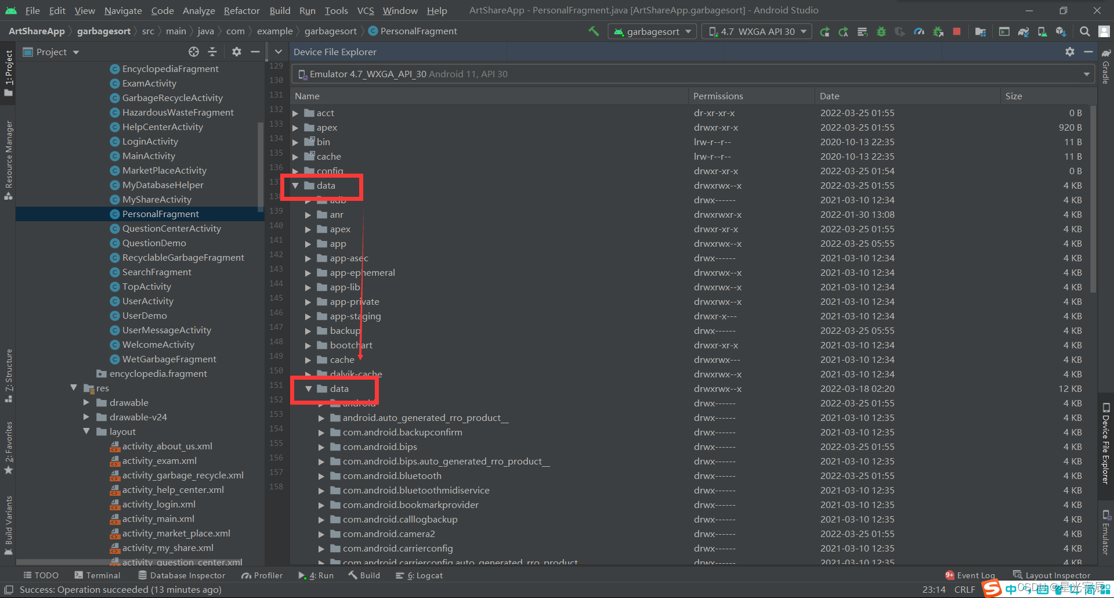Image resolution: width=1114 pixels, height=598 pixels.
Task: Click Attach Debugger to Android Process icon
Action: tap(938, 31)
